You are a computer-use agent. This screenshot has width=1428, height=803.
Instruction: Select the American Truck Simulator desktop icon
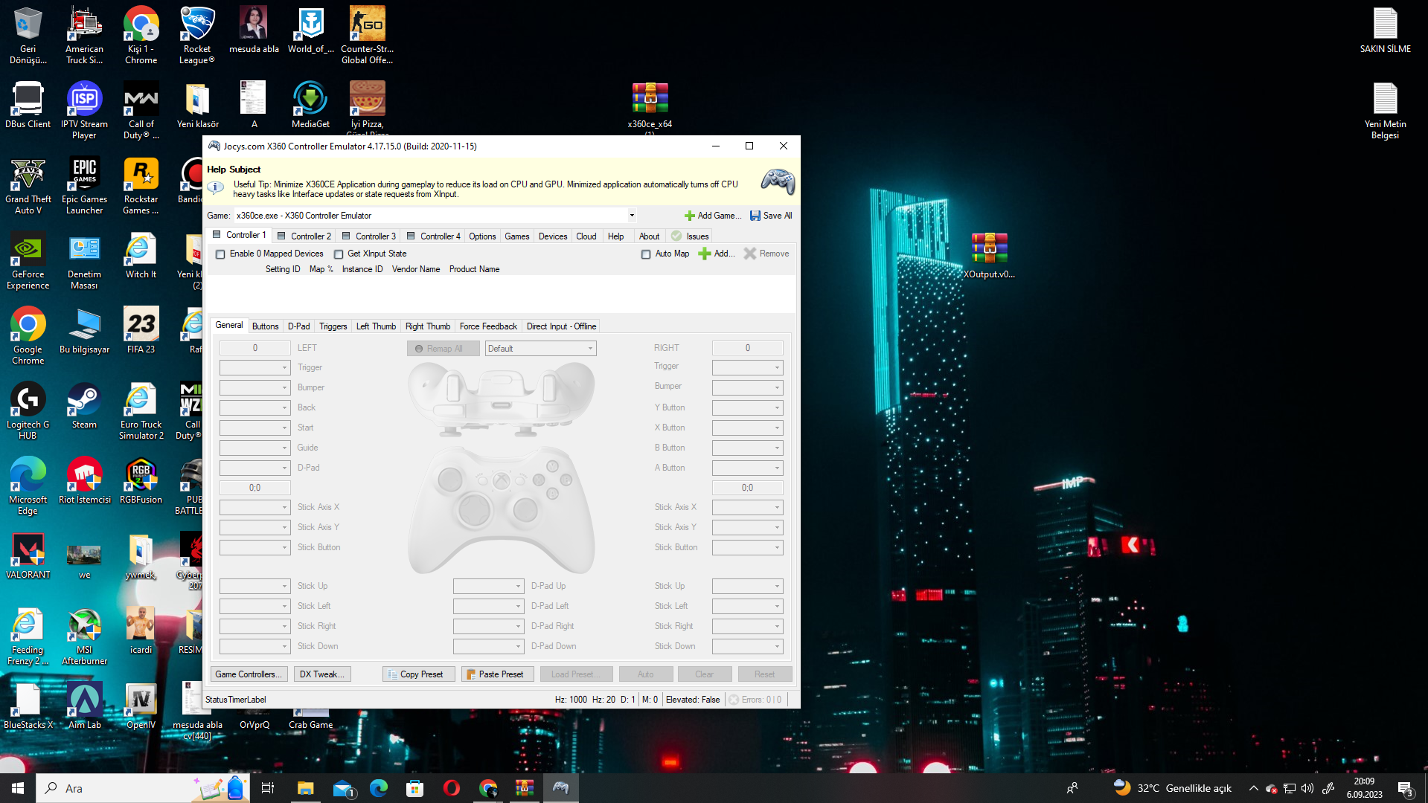(84, 35)
